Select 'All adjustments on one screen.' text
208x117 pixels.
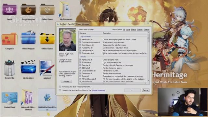[x=113, y=42]
